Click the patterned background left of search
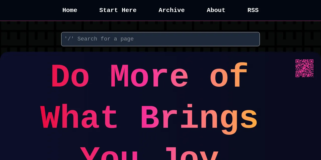Image resolution: width=321 pixels, height=160 pixels. [30, 39]
